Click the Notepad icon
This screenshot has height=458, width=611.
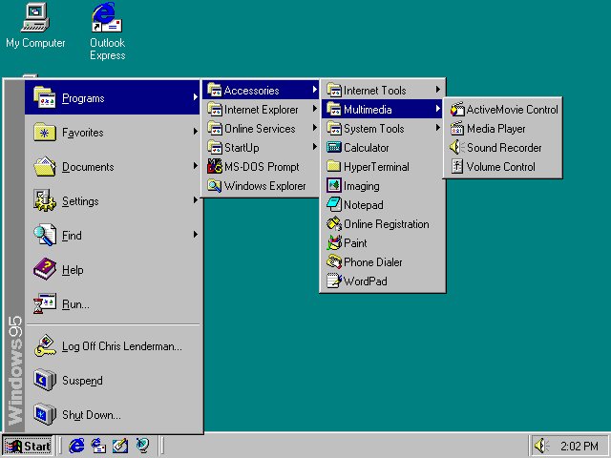tap(334, 204)
